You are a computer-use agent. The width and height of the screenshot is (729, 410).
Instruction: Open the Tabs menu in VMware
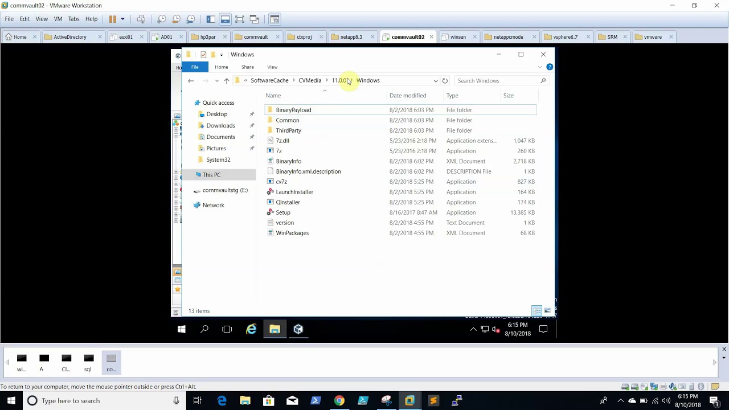click(73, 19)
